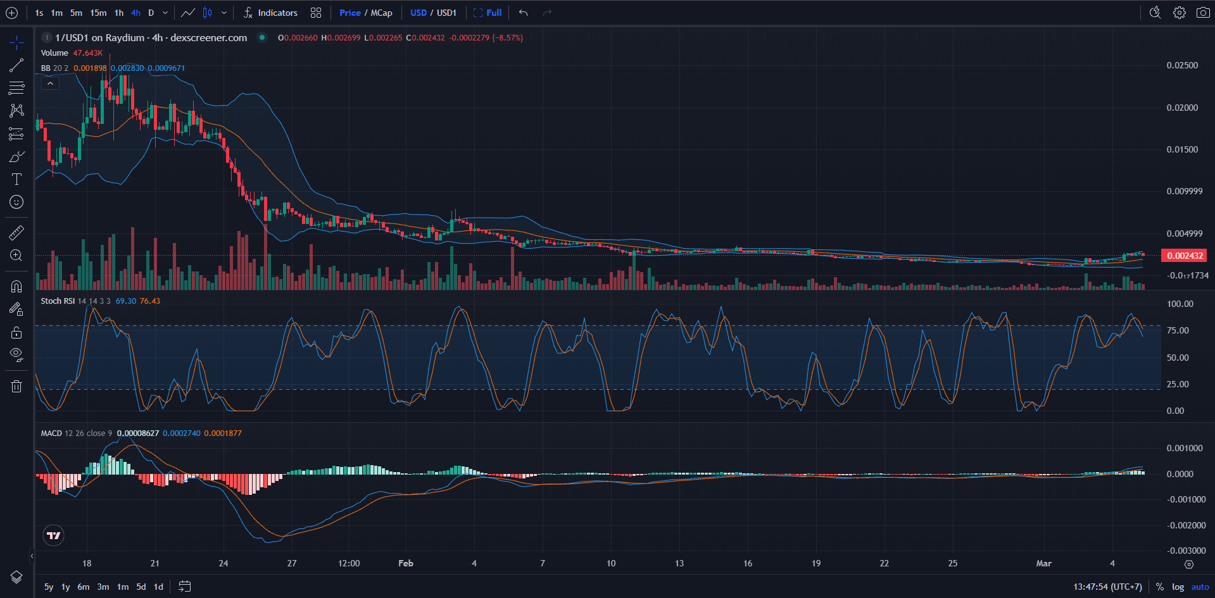Image resolution: width=1215 pixels, height=598 pixels.
Task: Select the trend line drawing tool
Action: (x=16, y=65)
